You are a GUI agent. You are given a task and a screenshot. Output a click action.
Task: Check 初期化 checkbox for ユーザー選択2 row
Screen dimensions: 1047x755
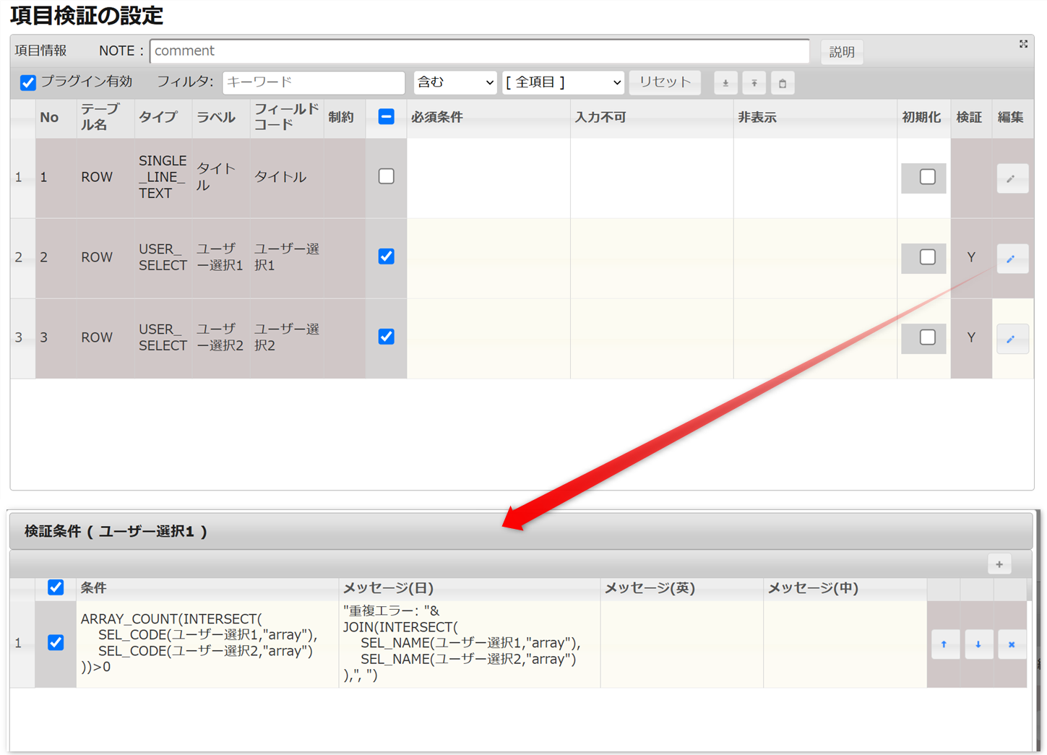927,337
